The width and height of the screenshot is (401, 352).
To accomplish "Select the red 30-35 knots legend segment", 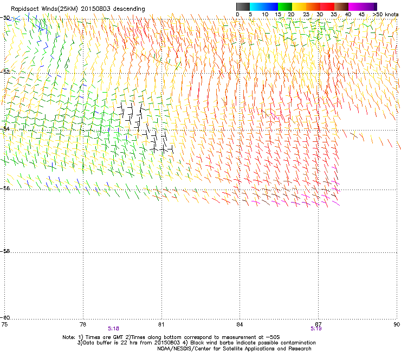I will [327, 6].
